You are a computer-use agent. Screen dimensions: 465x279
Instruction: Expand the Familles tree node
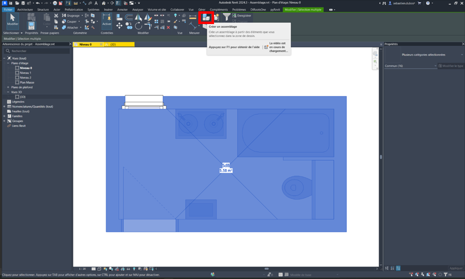click(x=4, y=116)
